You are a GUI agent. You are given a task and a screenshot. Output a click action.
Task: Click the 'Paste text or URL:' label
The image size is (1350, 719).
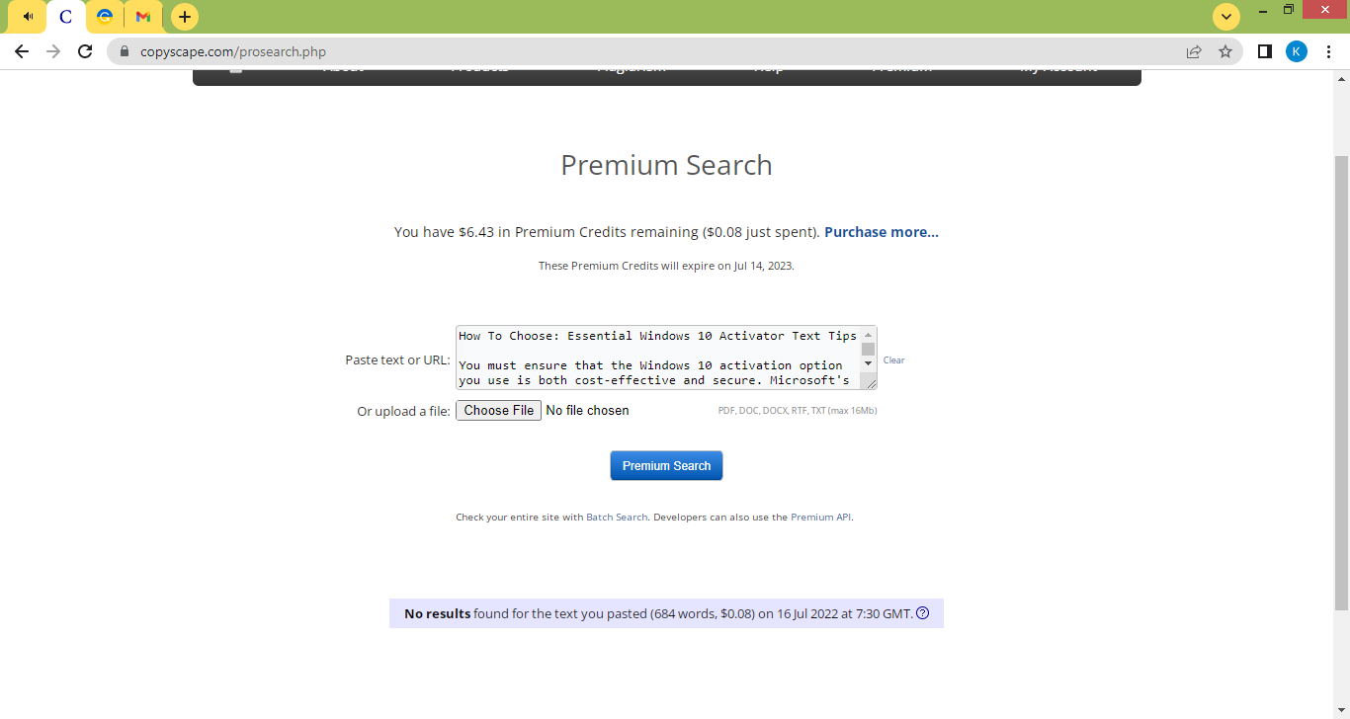[397, 359]
